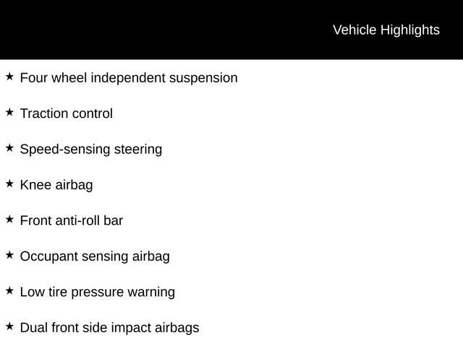Click the Knee airbag text
Image resolution: width=463 pixels, height=347 pixels.
coord(56,185)
